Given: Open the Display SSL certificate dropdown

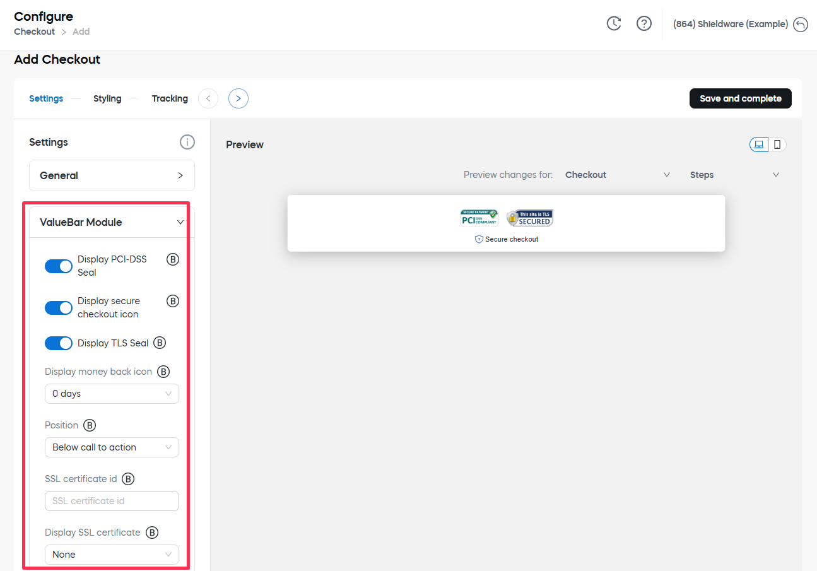Looking at the screenshot, I should point(112,555).
